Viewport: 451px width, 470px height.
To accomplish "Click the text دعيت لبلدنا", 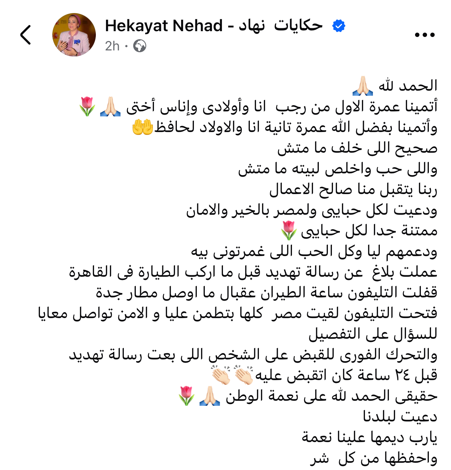I will point(400,417).
